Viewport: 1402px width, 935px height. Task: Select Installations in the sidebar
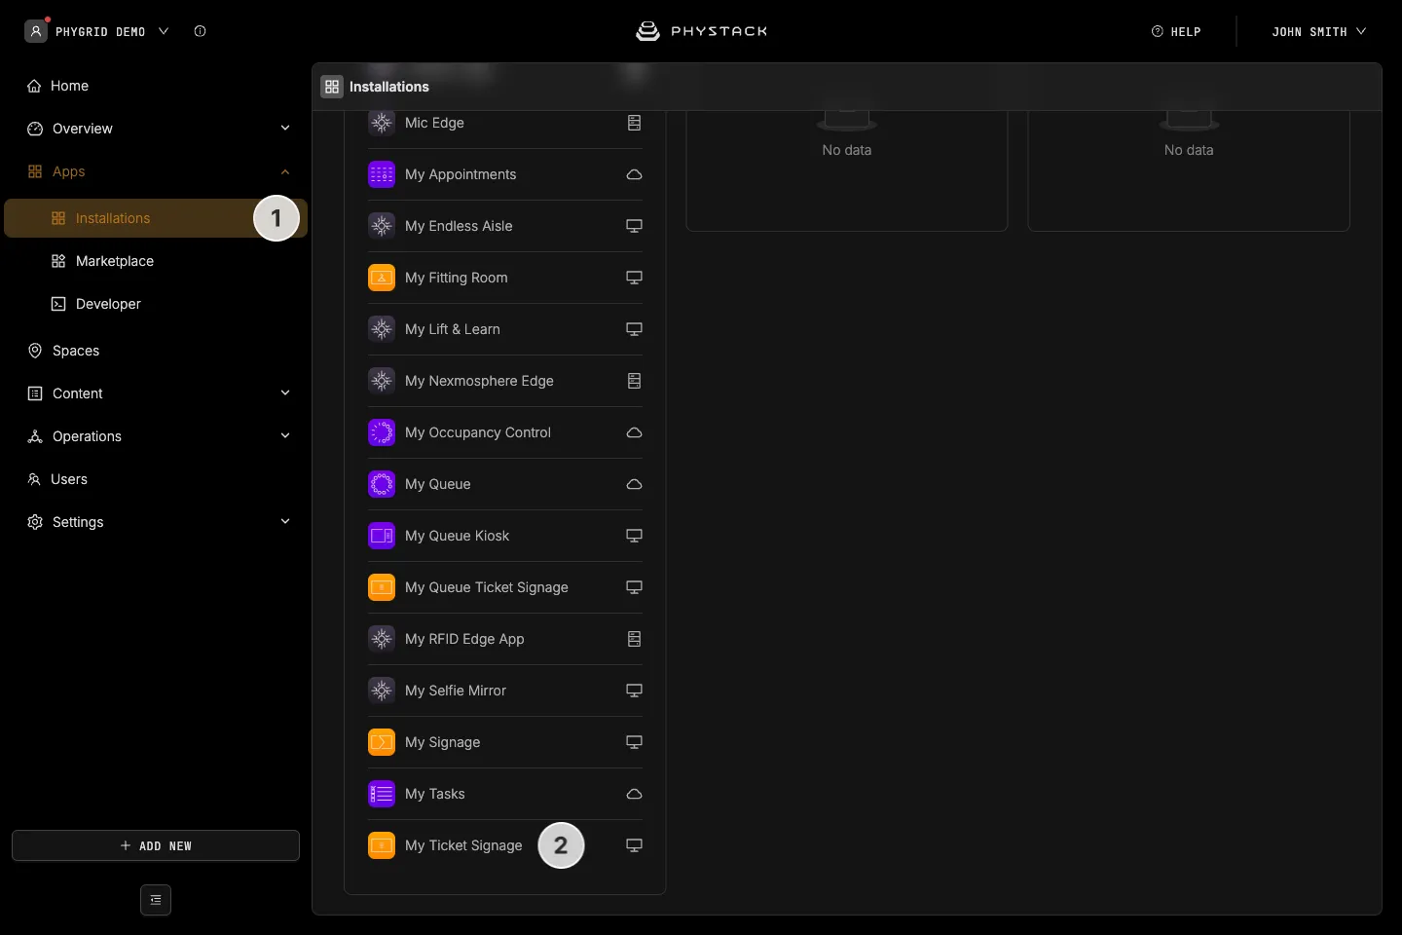156,218
